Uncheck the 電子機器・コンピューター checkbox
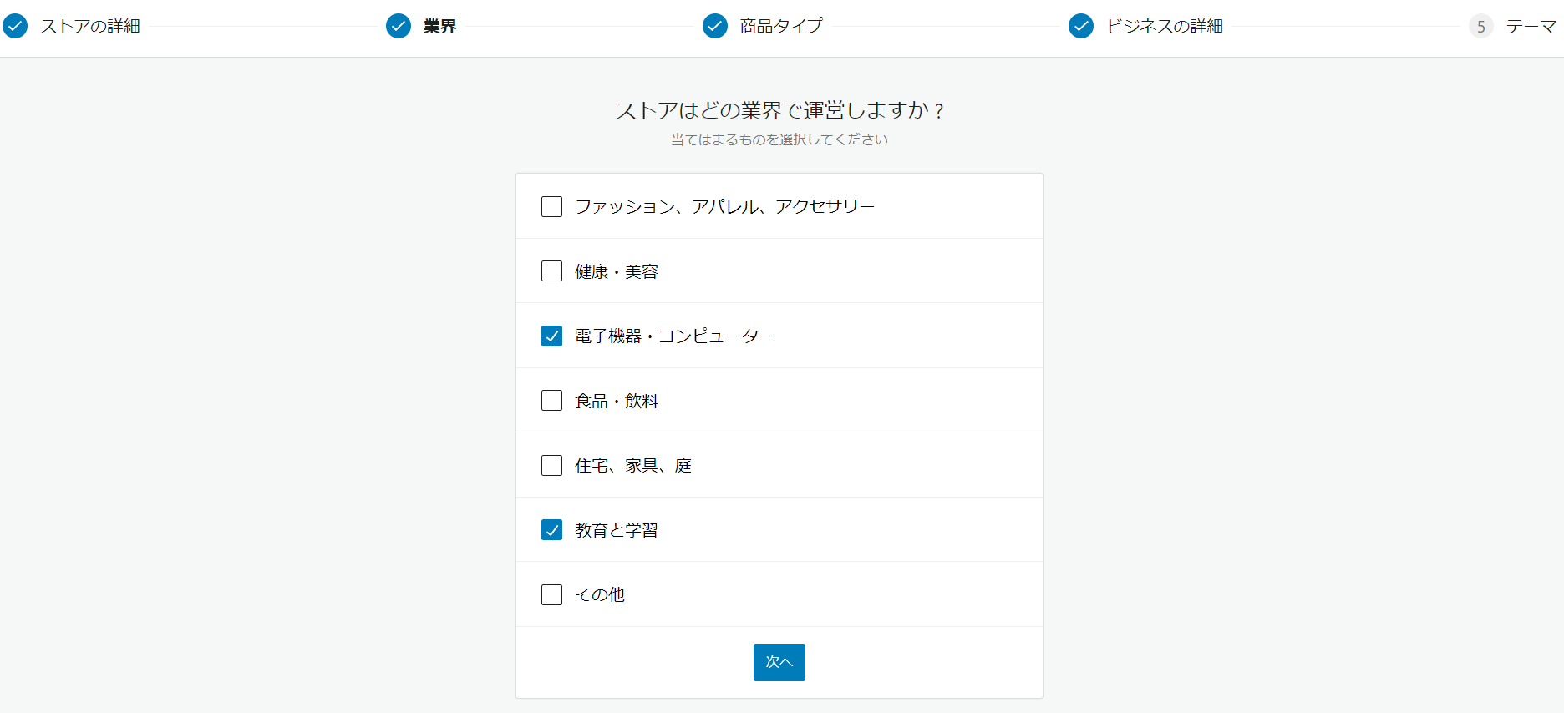Screen dimensions: 1564x713 [x=551, y=336]
